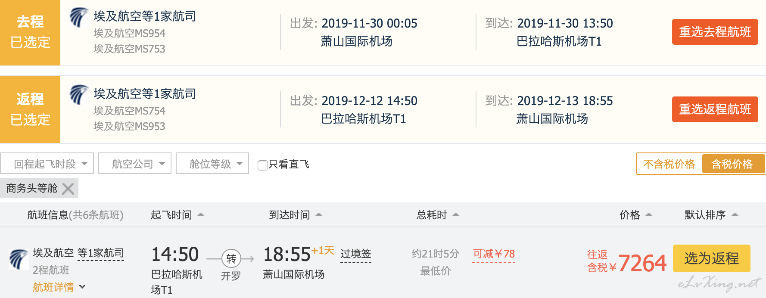
Task: Click the EgyptAir logo in the outbound flight row
Action: pos(79,18)
